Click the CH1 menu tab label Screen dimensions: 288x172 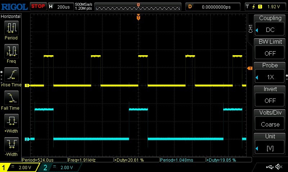[x=251, y=29]
